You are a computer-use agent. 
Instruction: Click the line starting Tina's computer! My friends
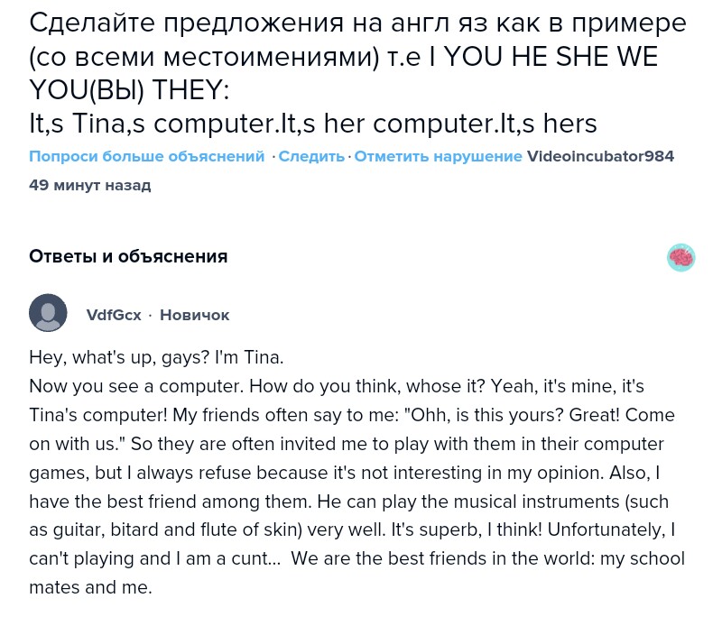[352, 415]
